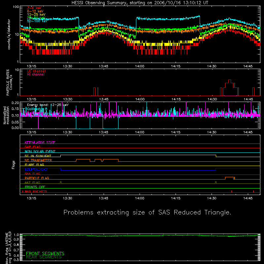Click the 13:45 tick label under the particle rates plot
Screen dimensions: 264x264
point(104,99)
